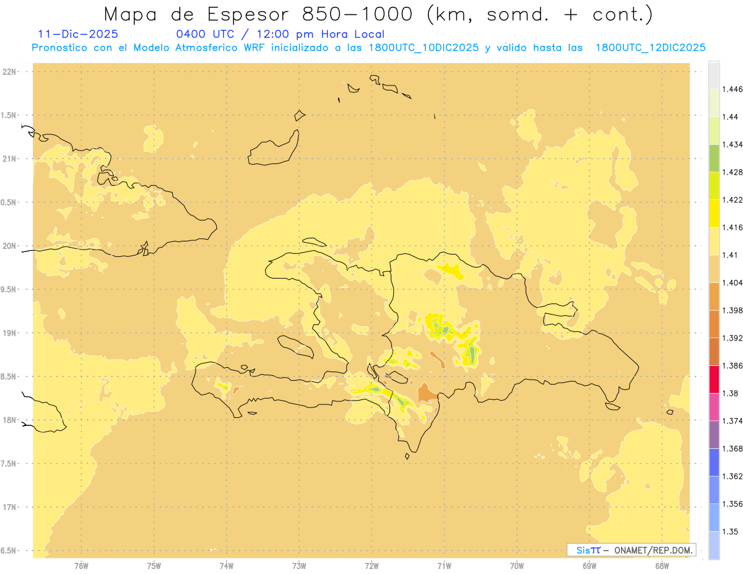Click the 22N latitude axis label
The width and height of the screenshot is (743, 574).
[9, 71]
